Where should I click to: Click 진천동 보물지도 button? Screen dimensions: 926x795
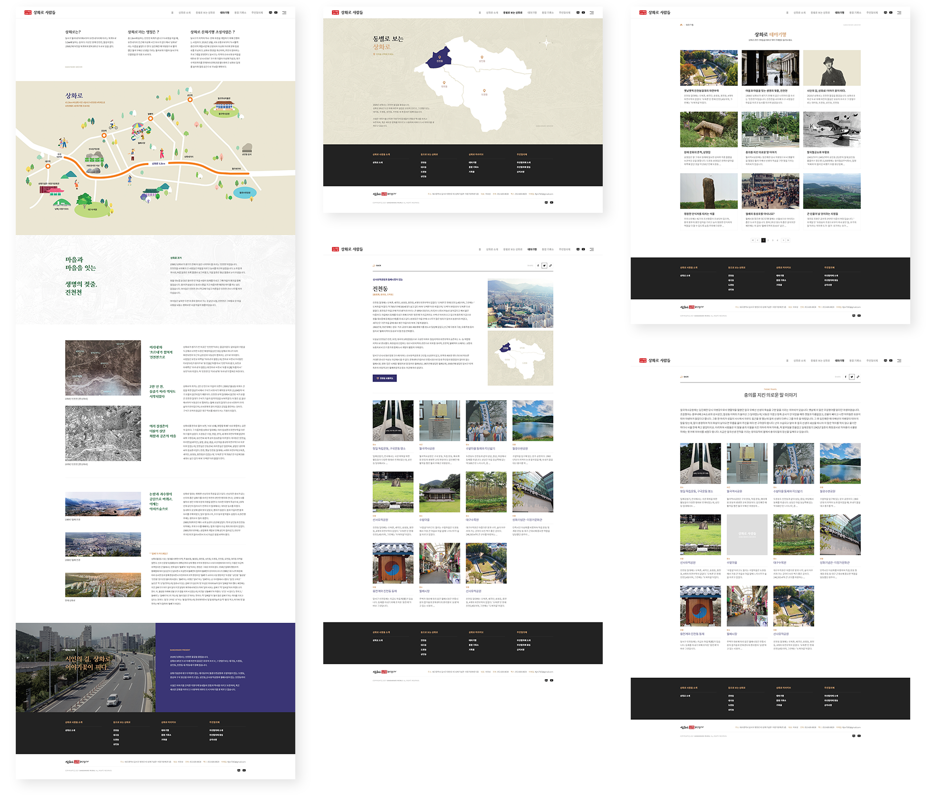(x=384, y=378)
